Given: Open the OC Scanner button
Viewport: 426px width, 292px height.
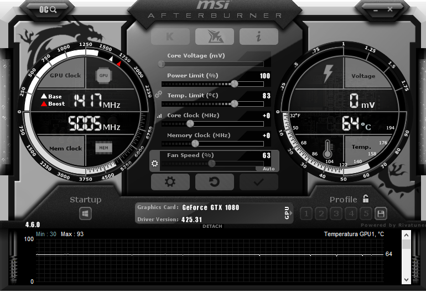Looking at the screenshot, I should [x=48, y=10].
